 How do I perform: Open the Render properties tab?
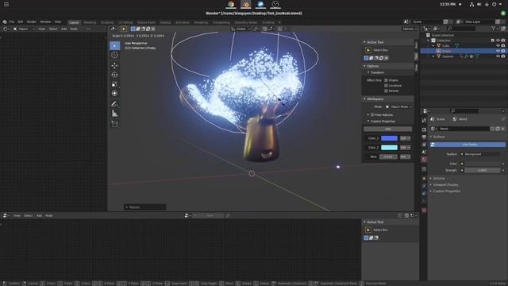pyautogui.click(x=424, y=129)
